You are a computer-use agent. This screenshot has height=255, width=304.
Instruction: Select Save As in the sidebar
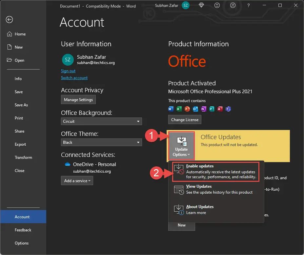point(21,105)
